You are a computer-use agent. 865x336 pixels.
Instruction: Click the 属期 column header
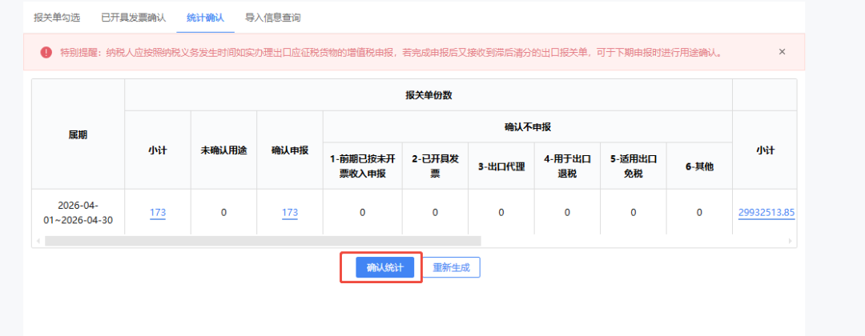point(78,134)
